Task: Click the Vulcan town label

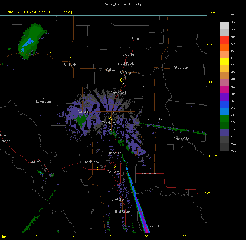Action: 155,226
